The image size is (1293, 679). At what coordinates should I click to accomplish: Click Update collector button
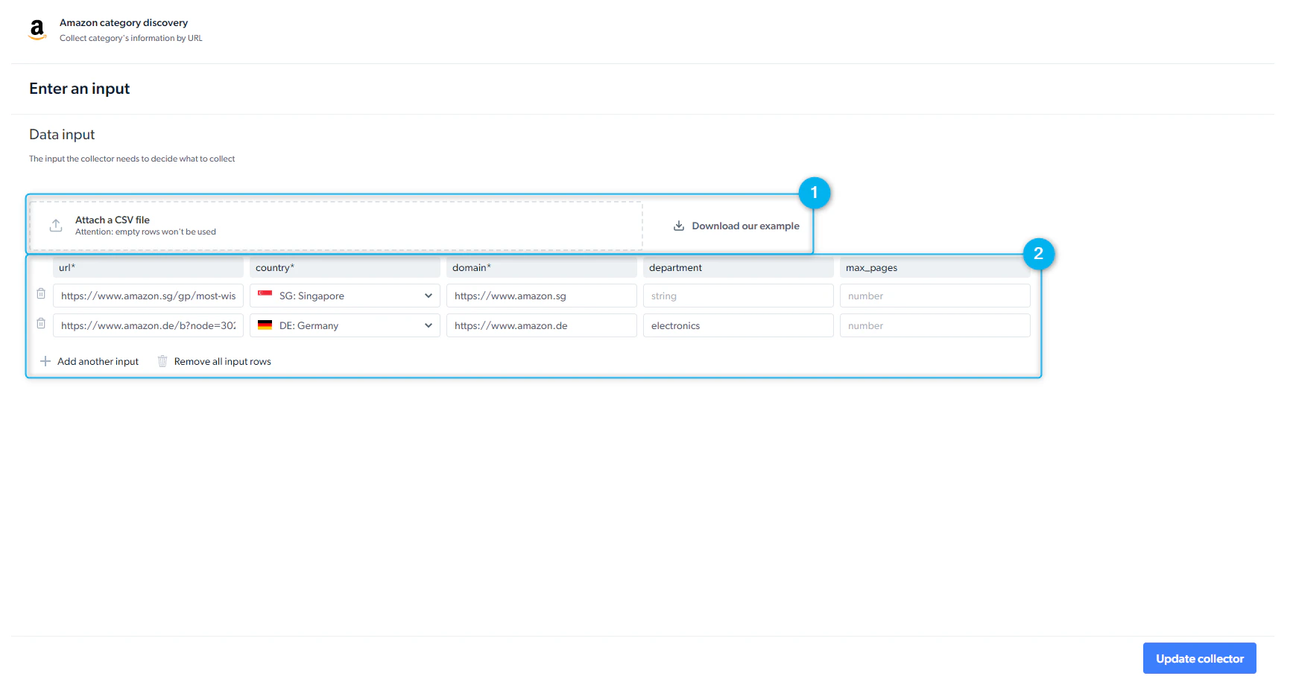(x=1200, y=658)
